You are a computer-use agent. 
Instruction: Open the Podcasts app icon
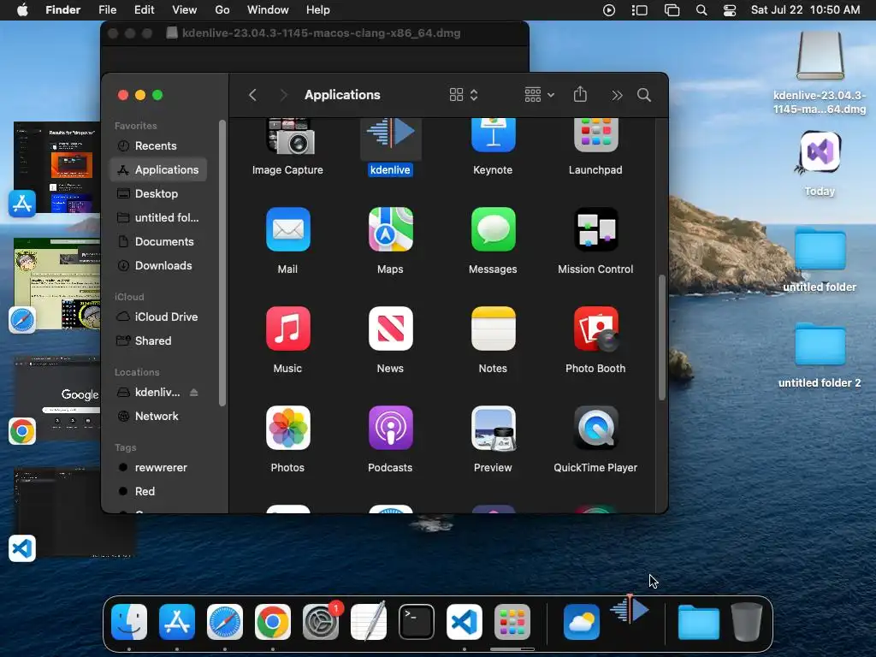(x=390, y=428)
